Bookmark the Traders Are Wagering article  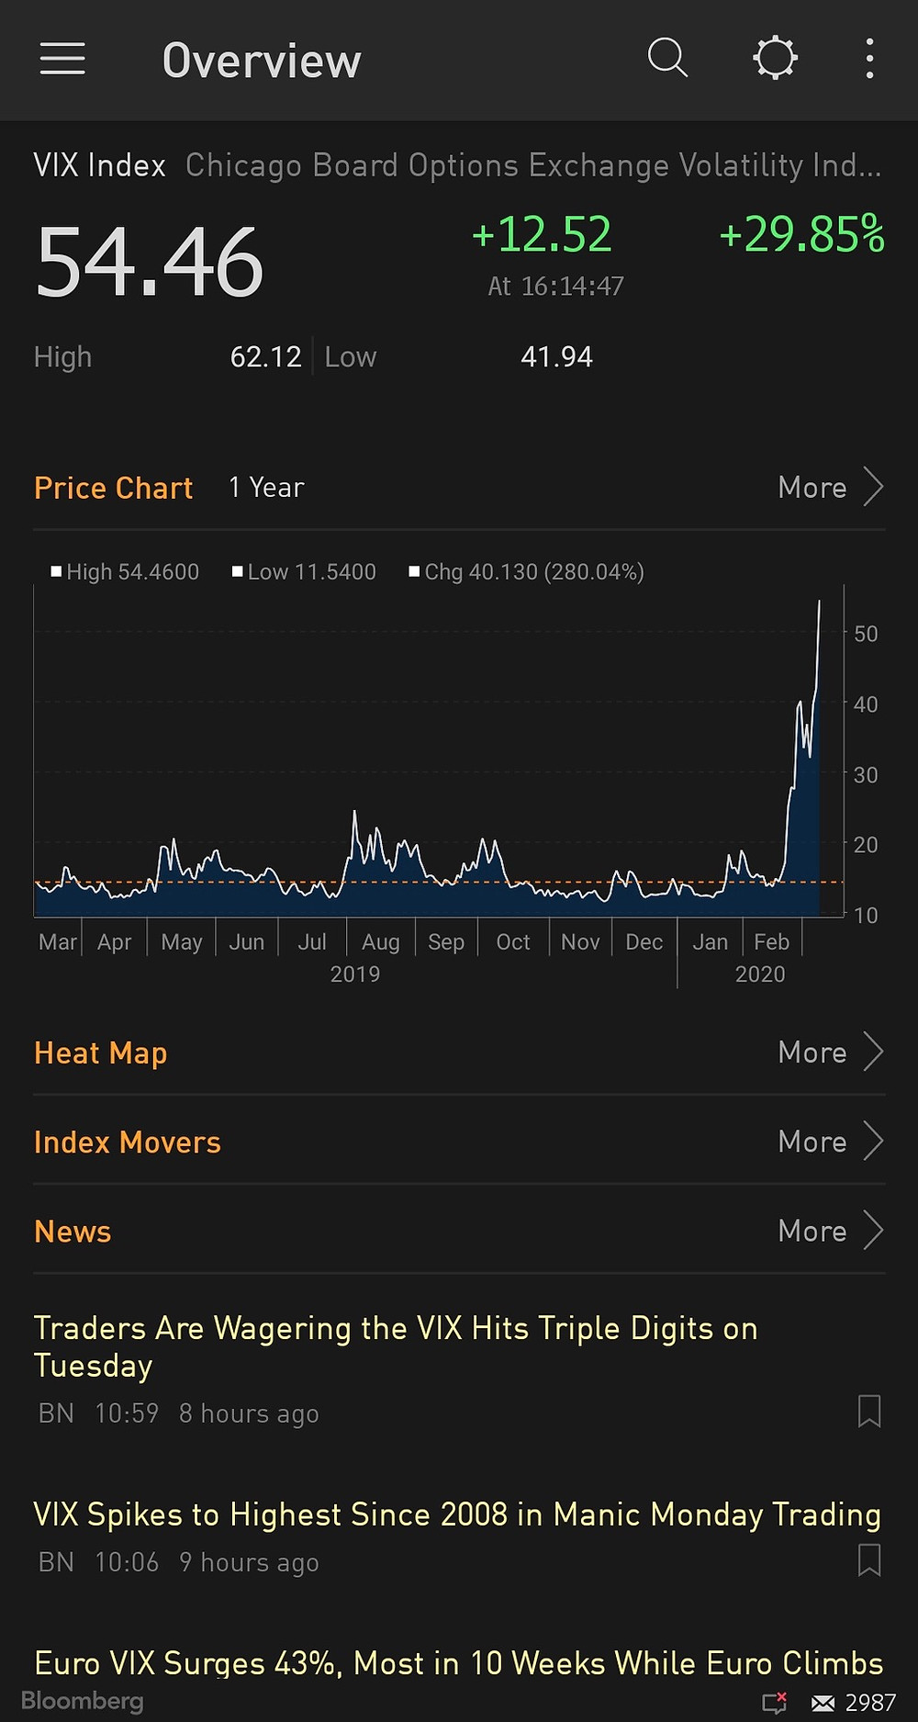(x=868, y=1412)
